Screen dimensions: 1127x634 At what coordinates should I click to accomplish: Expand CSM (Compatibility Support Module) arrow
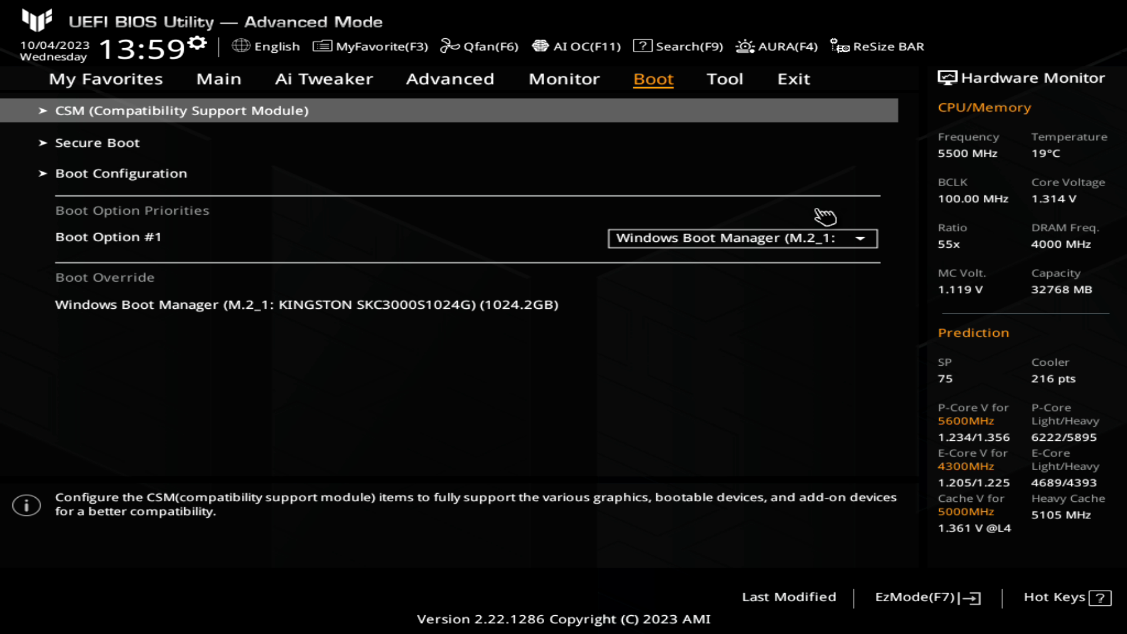[x=42, y=110]
